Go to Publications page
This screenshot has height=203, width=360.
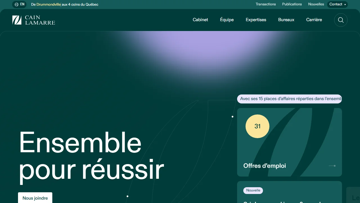(292, 4)
